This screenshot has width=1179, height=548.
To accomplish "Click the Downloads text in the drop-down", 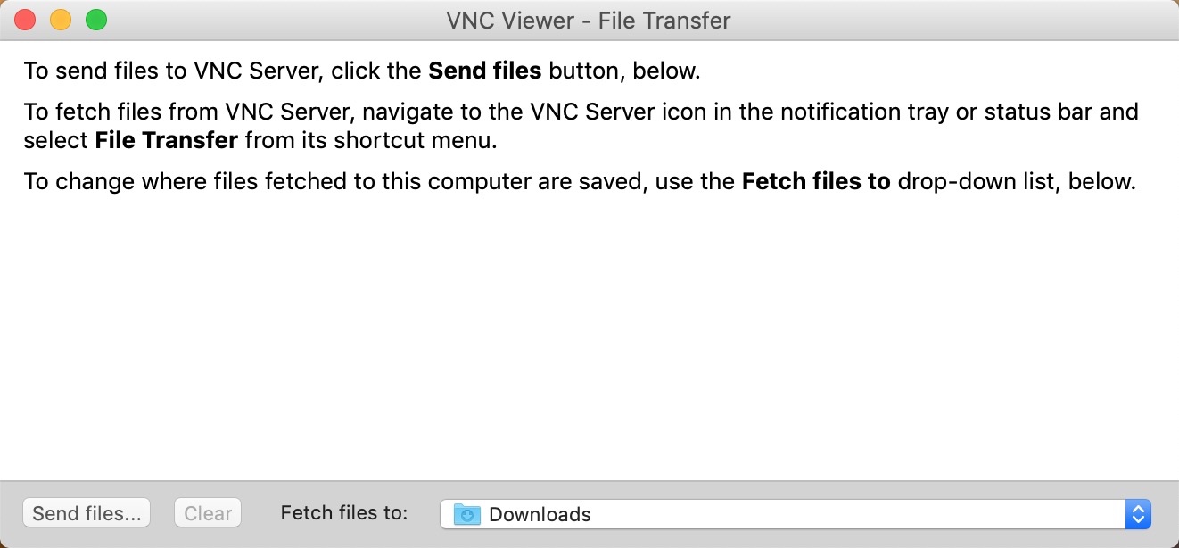I will (540, 514).
